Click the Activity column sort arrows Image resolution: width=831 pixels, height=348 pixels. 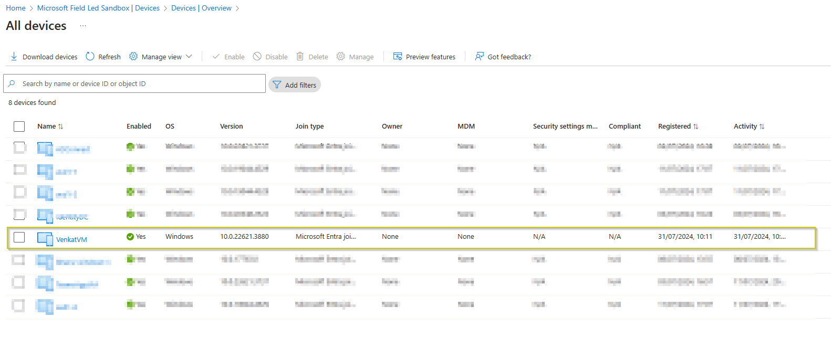(x=762, y=126)
